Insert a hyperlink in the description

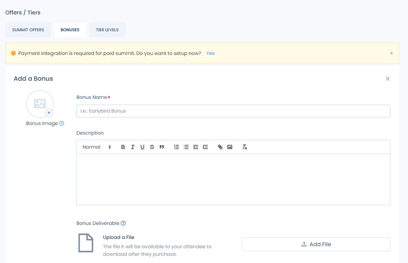click(x=220, y=147)
